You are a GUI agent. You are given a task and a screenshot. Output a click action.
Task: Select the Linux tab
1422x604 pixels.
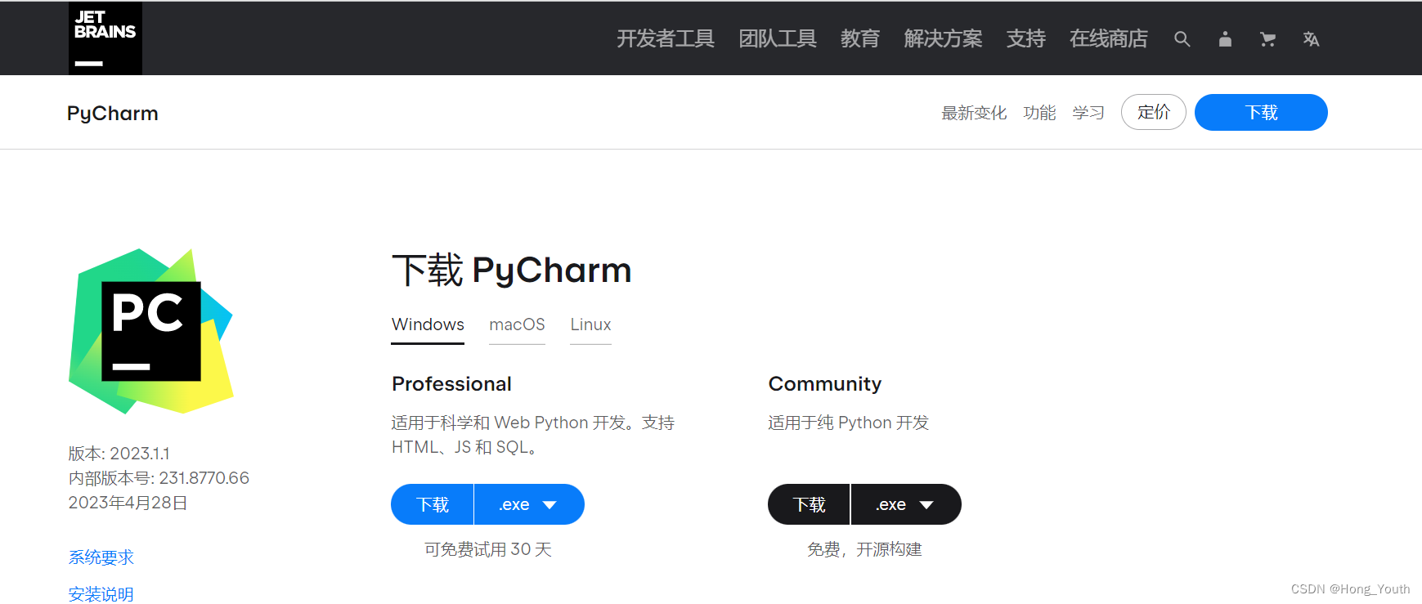coord(590,325)
